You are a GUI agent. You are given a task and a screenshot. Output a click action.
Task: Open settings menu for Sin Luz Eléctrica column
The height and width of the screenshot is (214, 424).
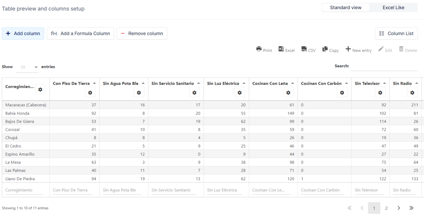[x=240, y=92]
